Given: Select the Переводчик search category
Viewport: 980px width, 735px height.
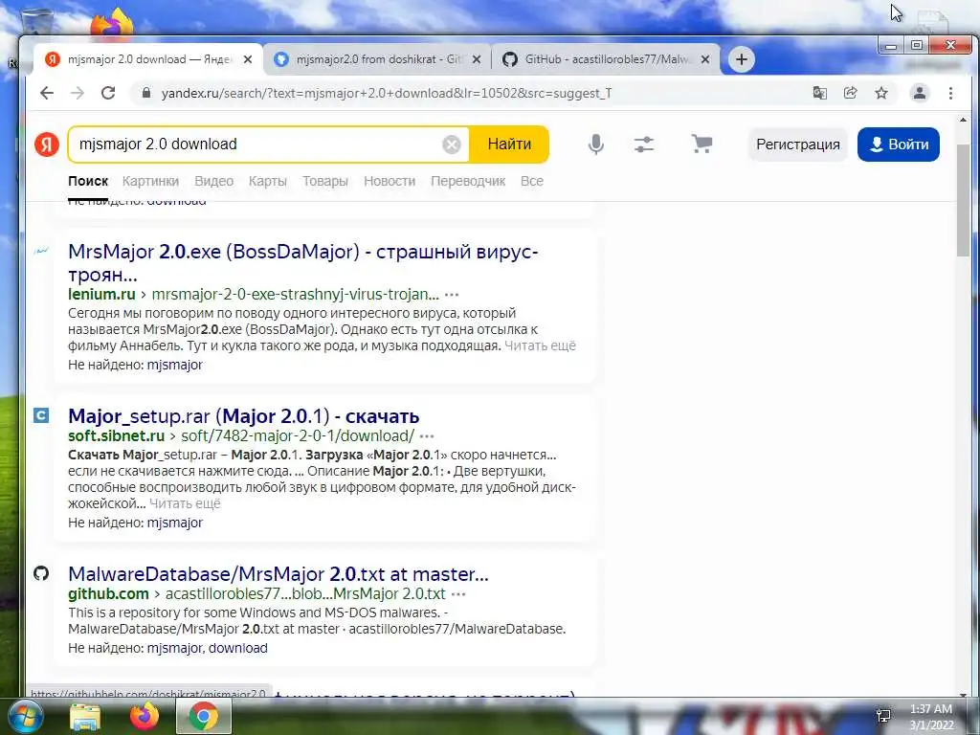Looking at the screenshot, I should (468, 181).
